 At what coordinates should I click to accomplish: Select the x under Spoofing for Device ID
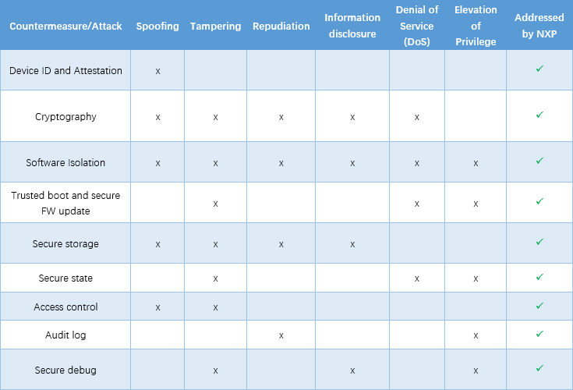157,71
